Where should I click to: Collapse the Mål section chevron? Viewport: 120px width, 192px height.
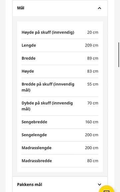[99, 8]
